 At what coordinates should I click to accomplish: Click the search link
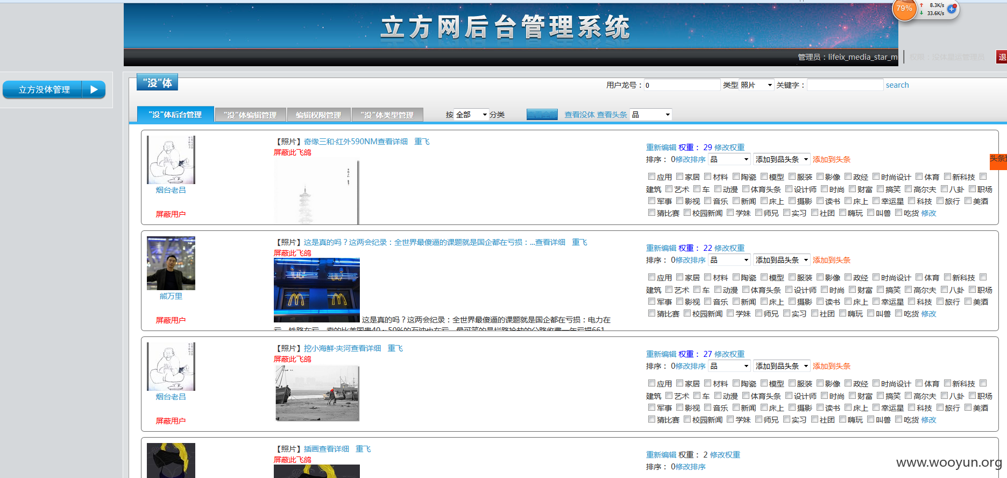(897, 85)
